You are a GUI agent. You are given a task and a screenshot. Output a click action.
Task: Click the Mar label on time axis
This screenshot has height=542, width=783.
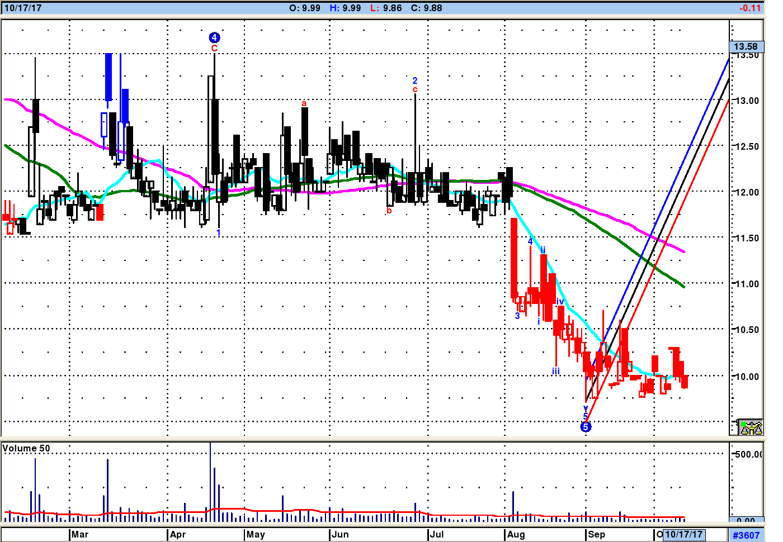click(80, 534)
